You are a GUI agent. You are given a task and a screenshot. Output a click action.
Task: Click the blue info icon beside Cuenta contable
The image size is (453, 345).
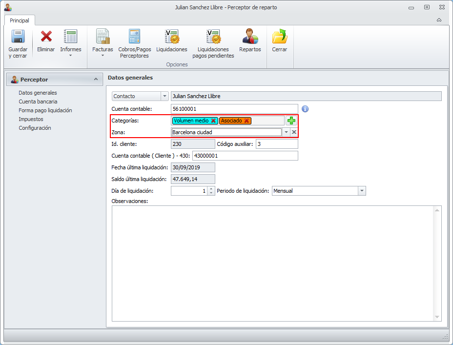[x=306, y=109]
